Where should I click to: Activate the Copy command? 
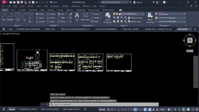click(x=40, y=18)
